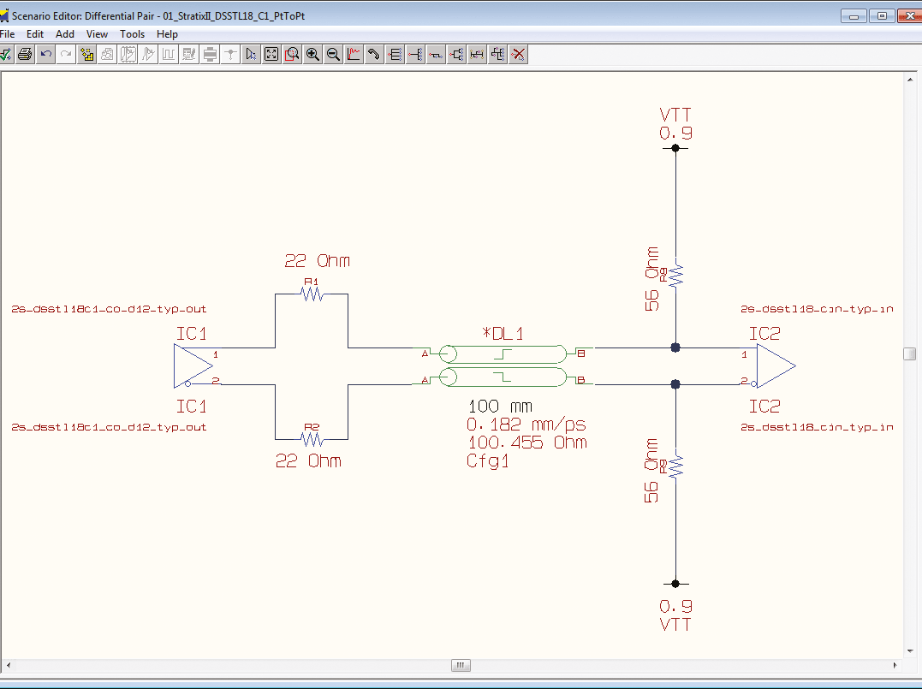The width and height of the screenshot is (922, 689).
Task: Open the Add menu
Action: (65, 34)
